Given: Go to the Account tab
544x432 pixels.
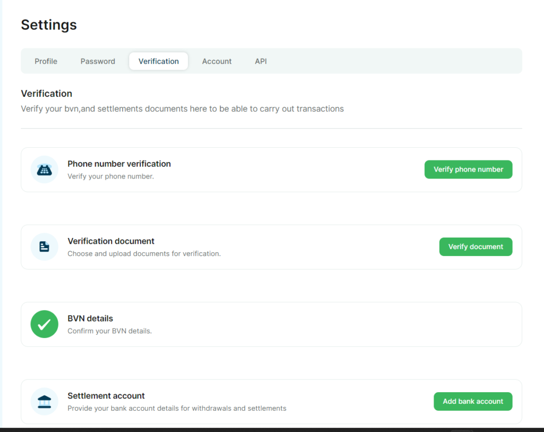Looking at the screenshot, I should coord(217,61).
